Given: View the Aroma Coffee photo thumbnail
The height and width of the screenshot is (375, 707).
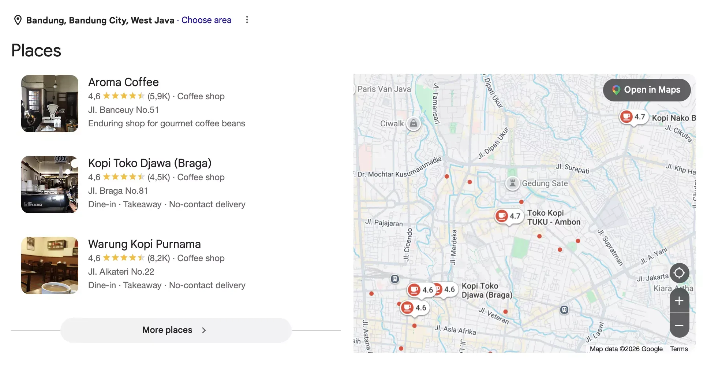Looking at the screenshot, I should coord(50,104).
